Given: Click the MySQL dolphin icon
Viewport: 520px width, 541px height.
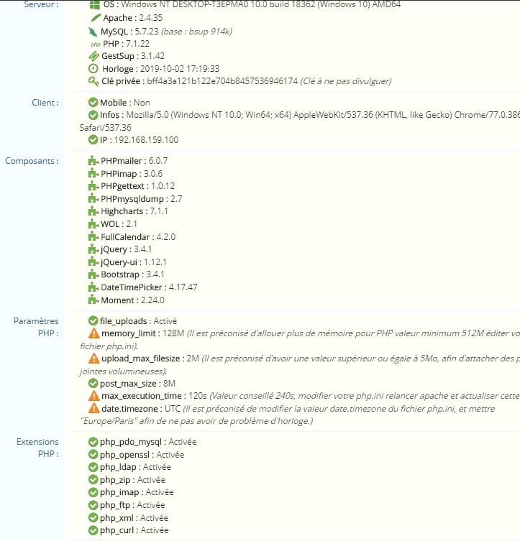Looking at the screenshot, I should (x=93, y=32).
